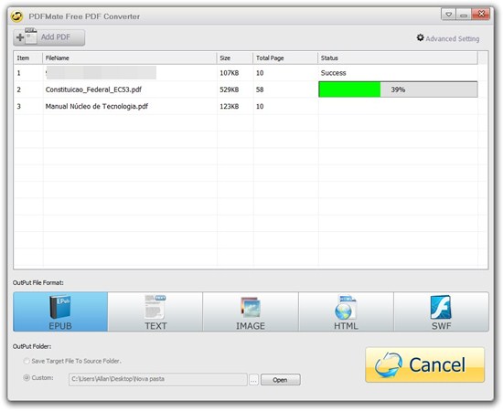Image resolution: width=503 pixels, height=411 pixels.
Task: Sort by the Total Page column header
Action: point(285,58)
